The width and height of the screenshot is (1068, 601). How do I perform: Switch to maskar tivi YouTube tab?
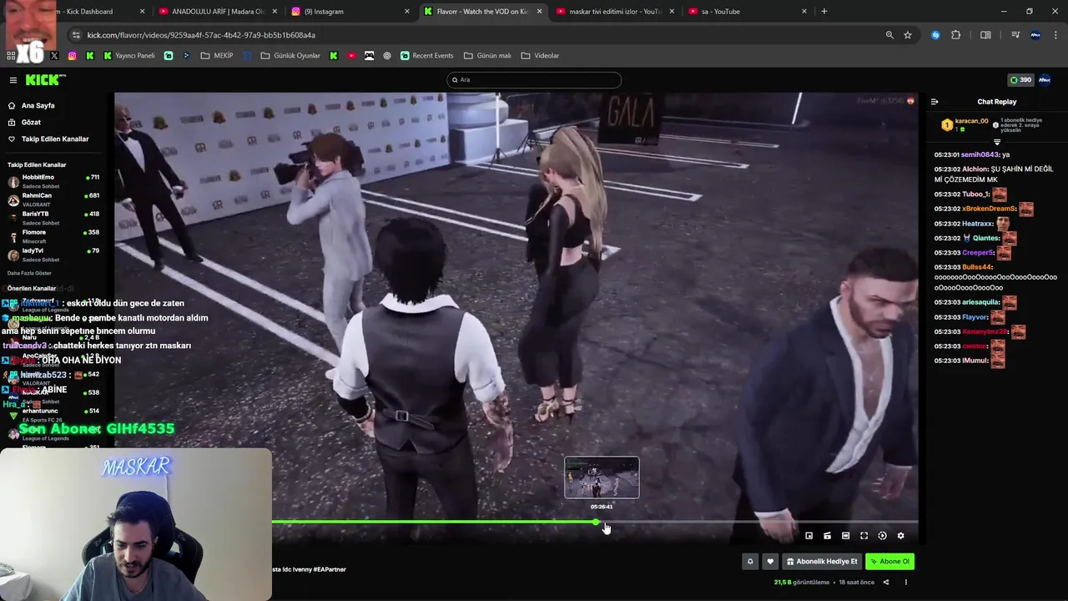[615, 12]
